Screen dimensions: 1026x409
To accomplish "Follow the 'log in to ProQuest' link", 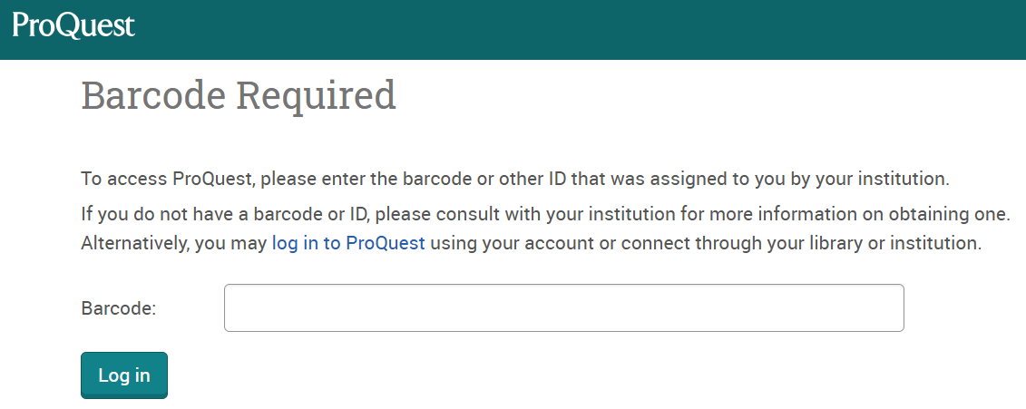I will tap(348, 244).
